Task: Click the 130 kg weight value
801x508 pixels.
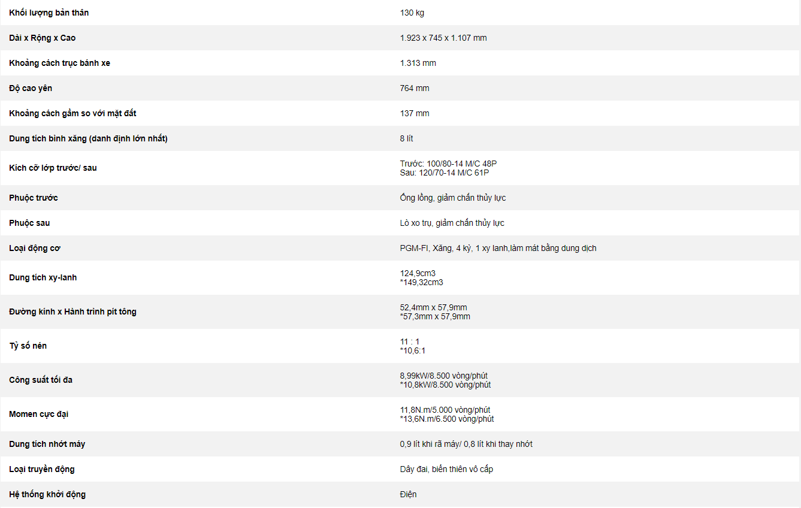Action: (412, 13)
